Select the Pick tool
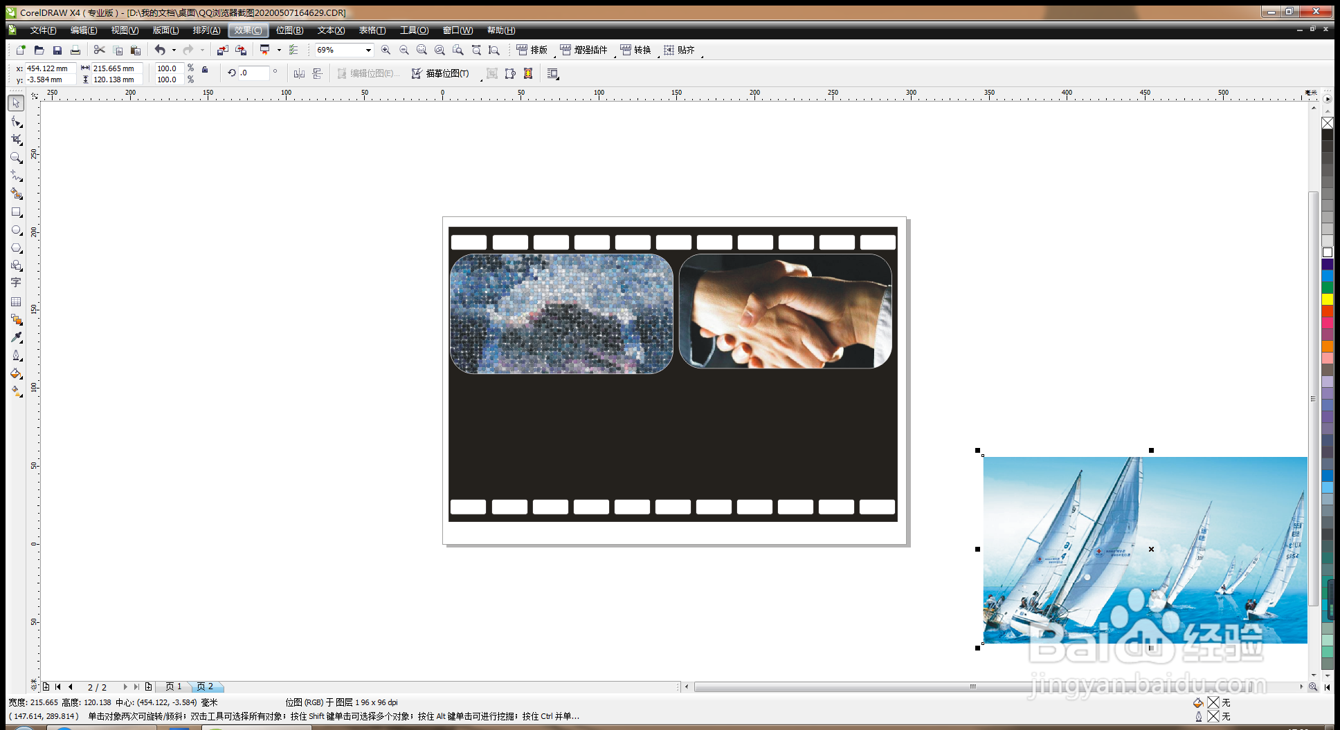The height and width of the screenshot is (730, 1340). (x=16, y=103)
